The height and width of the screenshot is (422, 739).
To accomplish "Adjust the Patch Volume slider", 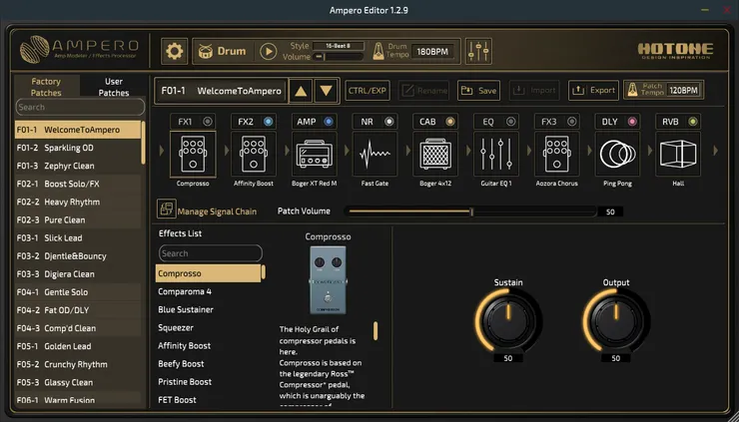I will pyautogui.click(x=471, y=211).
